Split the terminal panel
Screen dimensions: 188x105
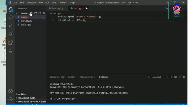pos(171,77)
